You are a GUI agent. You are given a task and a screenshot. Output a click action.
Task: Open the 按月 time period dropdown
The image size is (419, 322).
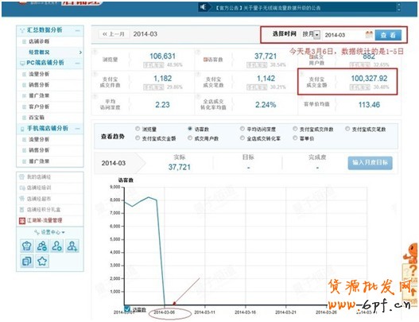pyautogui.click(x=311, y=34)
